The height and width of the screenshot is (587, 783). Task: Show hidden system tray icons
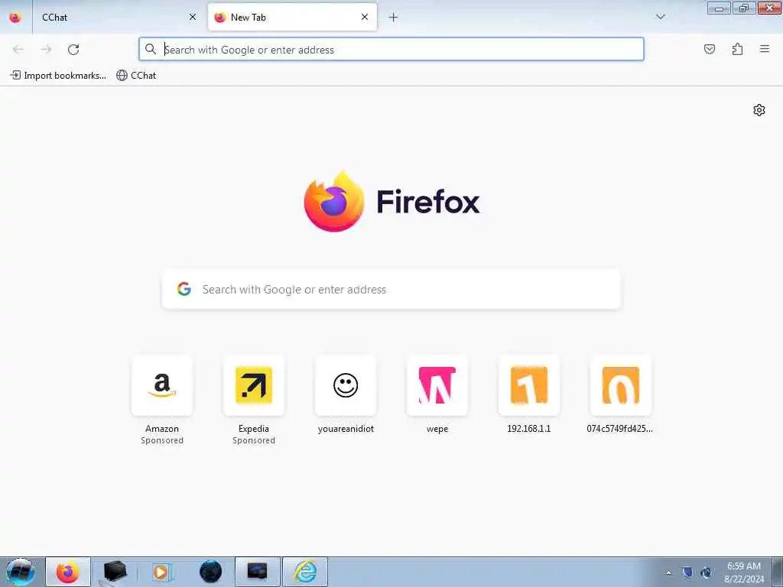click(x=668, y=572)
